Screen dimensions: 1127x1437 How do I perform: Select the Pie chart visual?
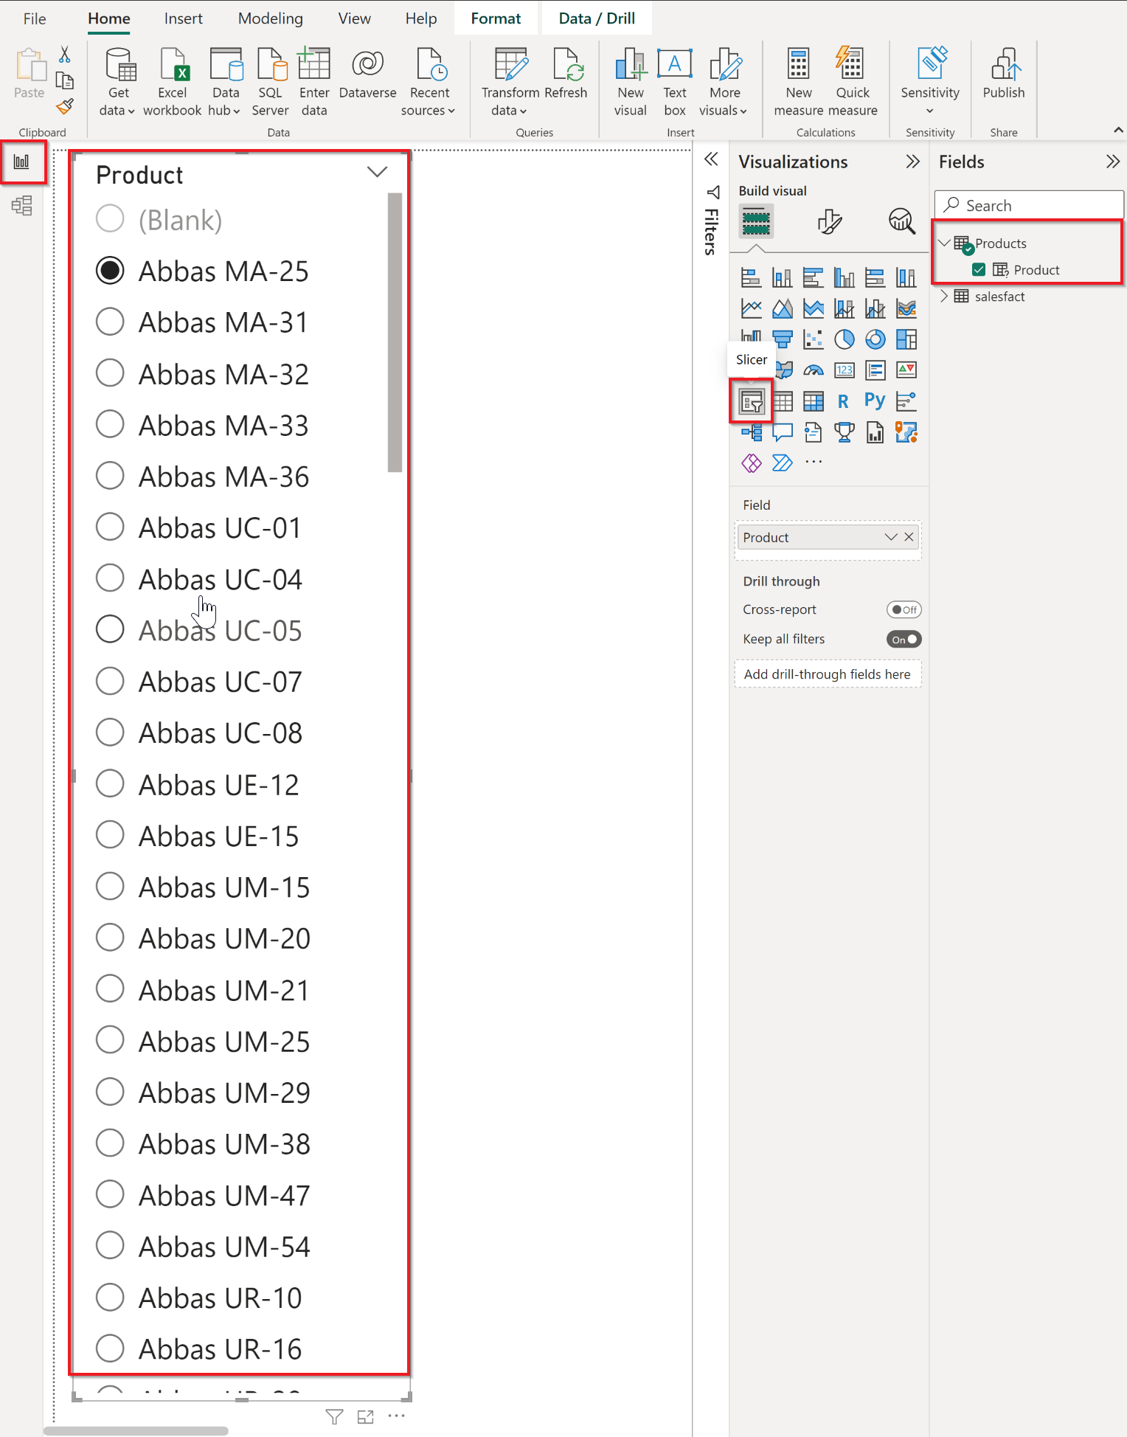point(844,339)
